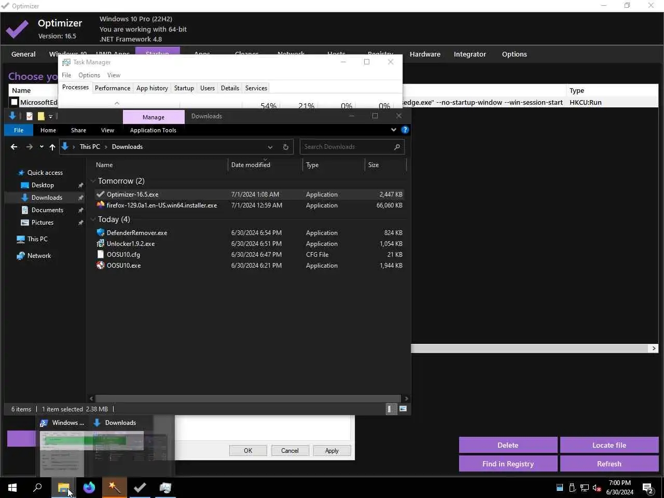The image size is (664, 498).
Task: Go forward using Explorer forward arrow
Action: pos(30,147)
